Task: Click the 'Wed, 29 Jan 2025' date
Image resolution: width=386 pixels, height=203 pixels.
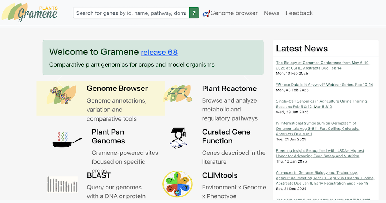Action: (292, 112)
